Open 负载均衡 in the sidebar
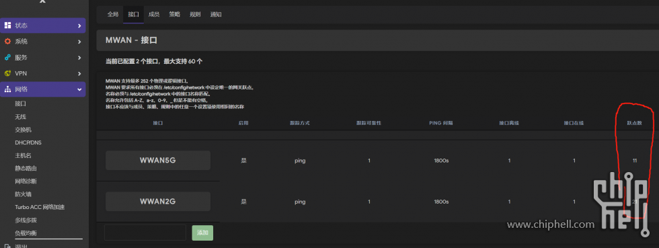Screen dimensions: 659x248 [x=26, y=233]
